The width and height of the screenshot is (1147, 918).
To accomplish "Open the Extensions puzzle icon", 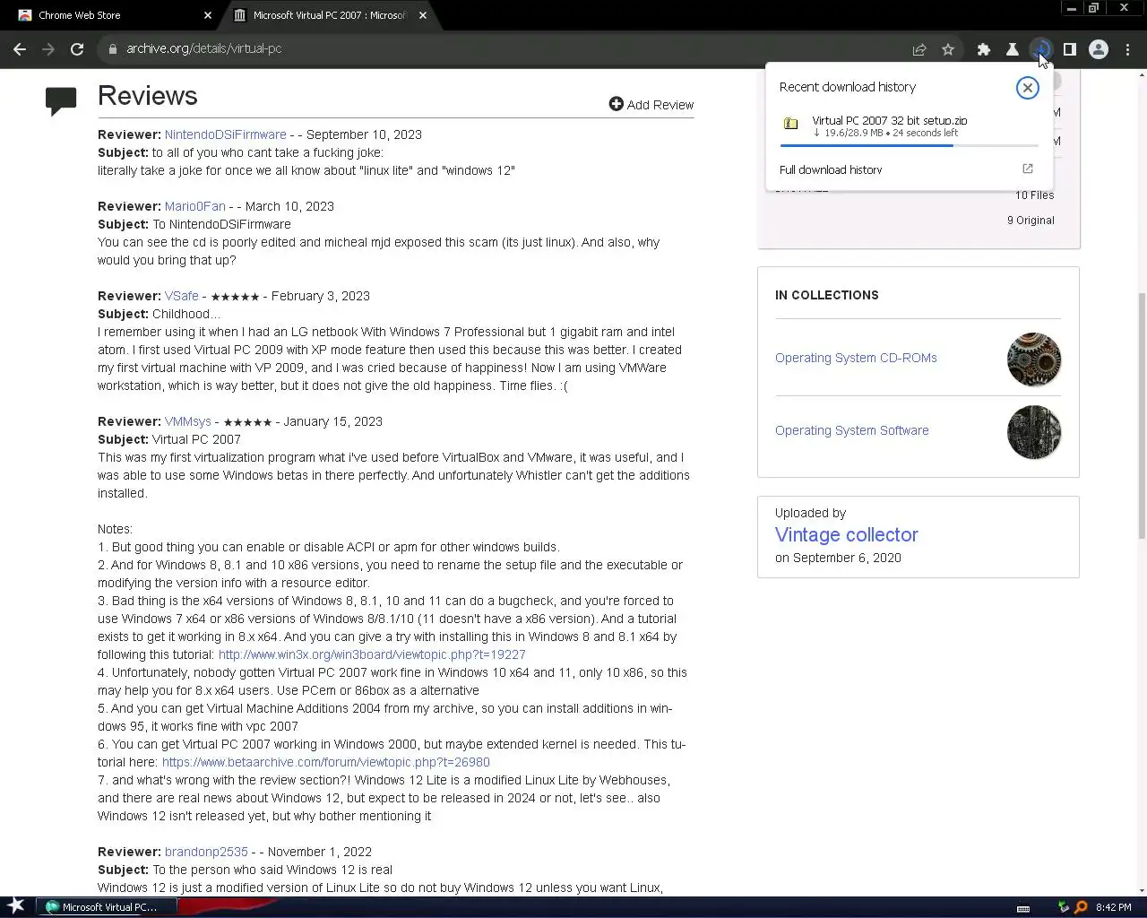I will click(984, 49).
